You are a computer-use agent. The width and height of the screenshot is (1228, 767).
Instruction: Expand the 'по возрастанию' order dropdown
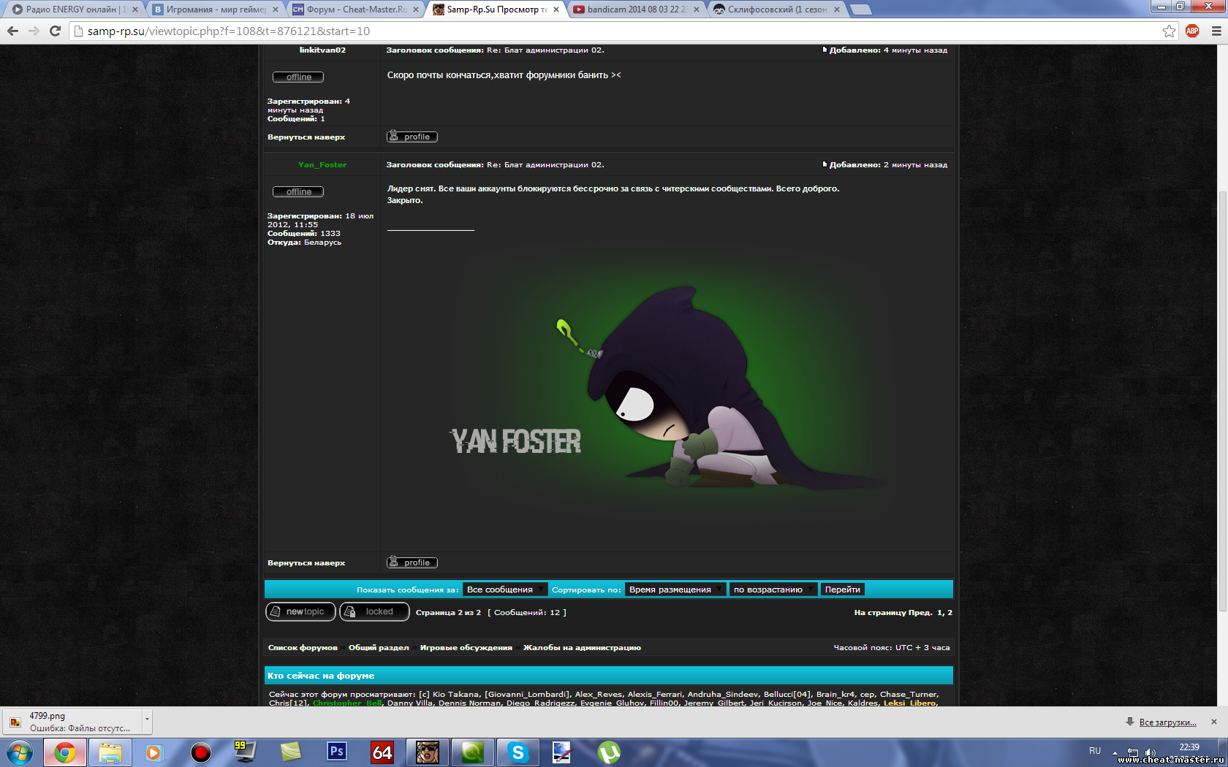click(x=773, y=589)
